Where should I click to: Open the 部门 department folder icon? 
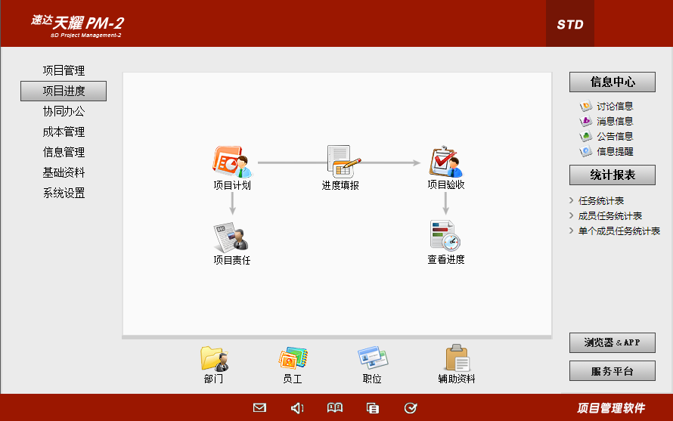pos(214,358)
